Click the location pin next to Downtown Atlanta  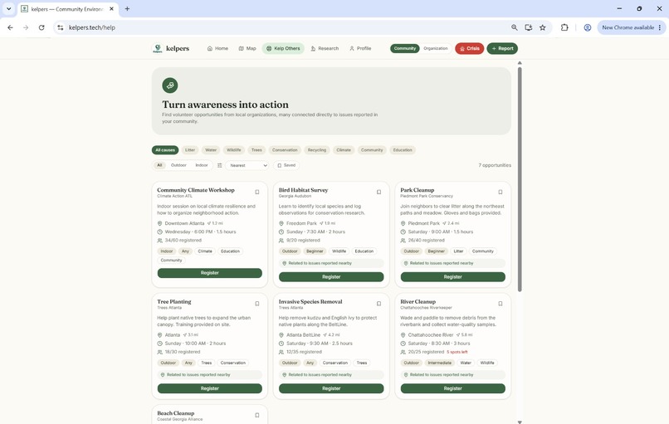160,223
